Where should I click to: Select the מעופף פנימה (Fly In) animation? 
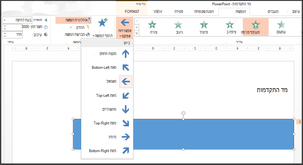pyautogui.click(x=255, y=27)
